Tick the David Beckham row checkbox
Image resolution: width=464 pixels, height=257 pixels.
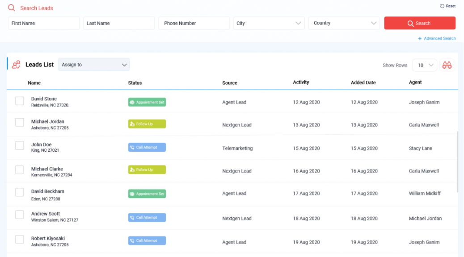pyautogui.click(x=20, y=192)
